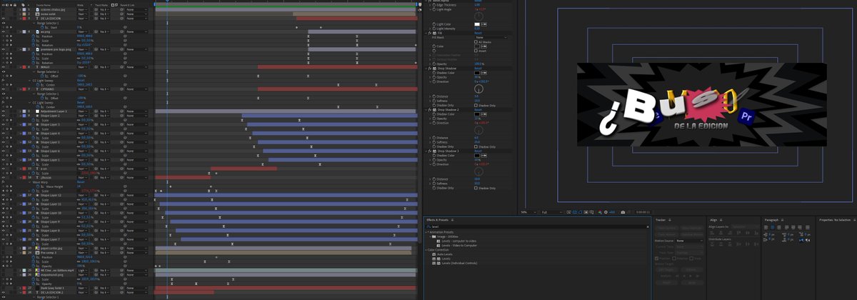Open the Fill Mask None dropdown
The image size is (857, 300).
491,37
